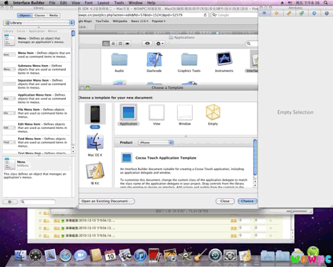This screenshot has height=267, width=333.
Task: Pick the View template
Action: pos(157,114)
